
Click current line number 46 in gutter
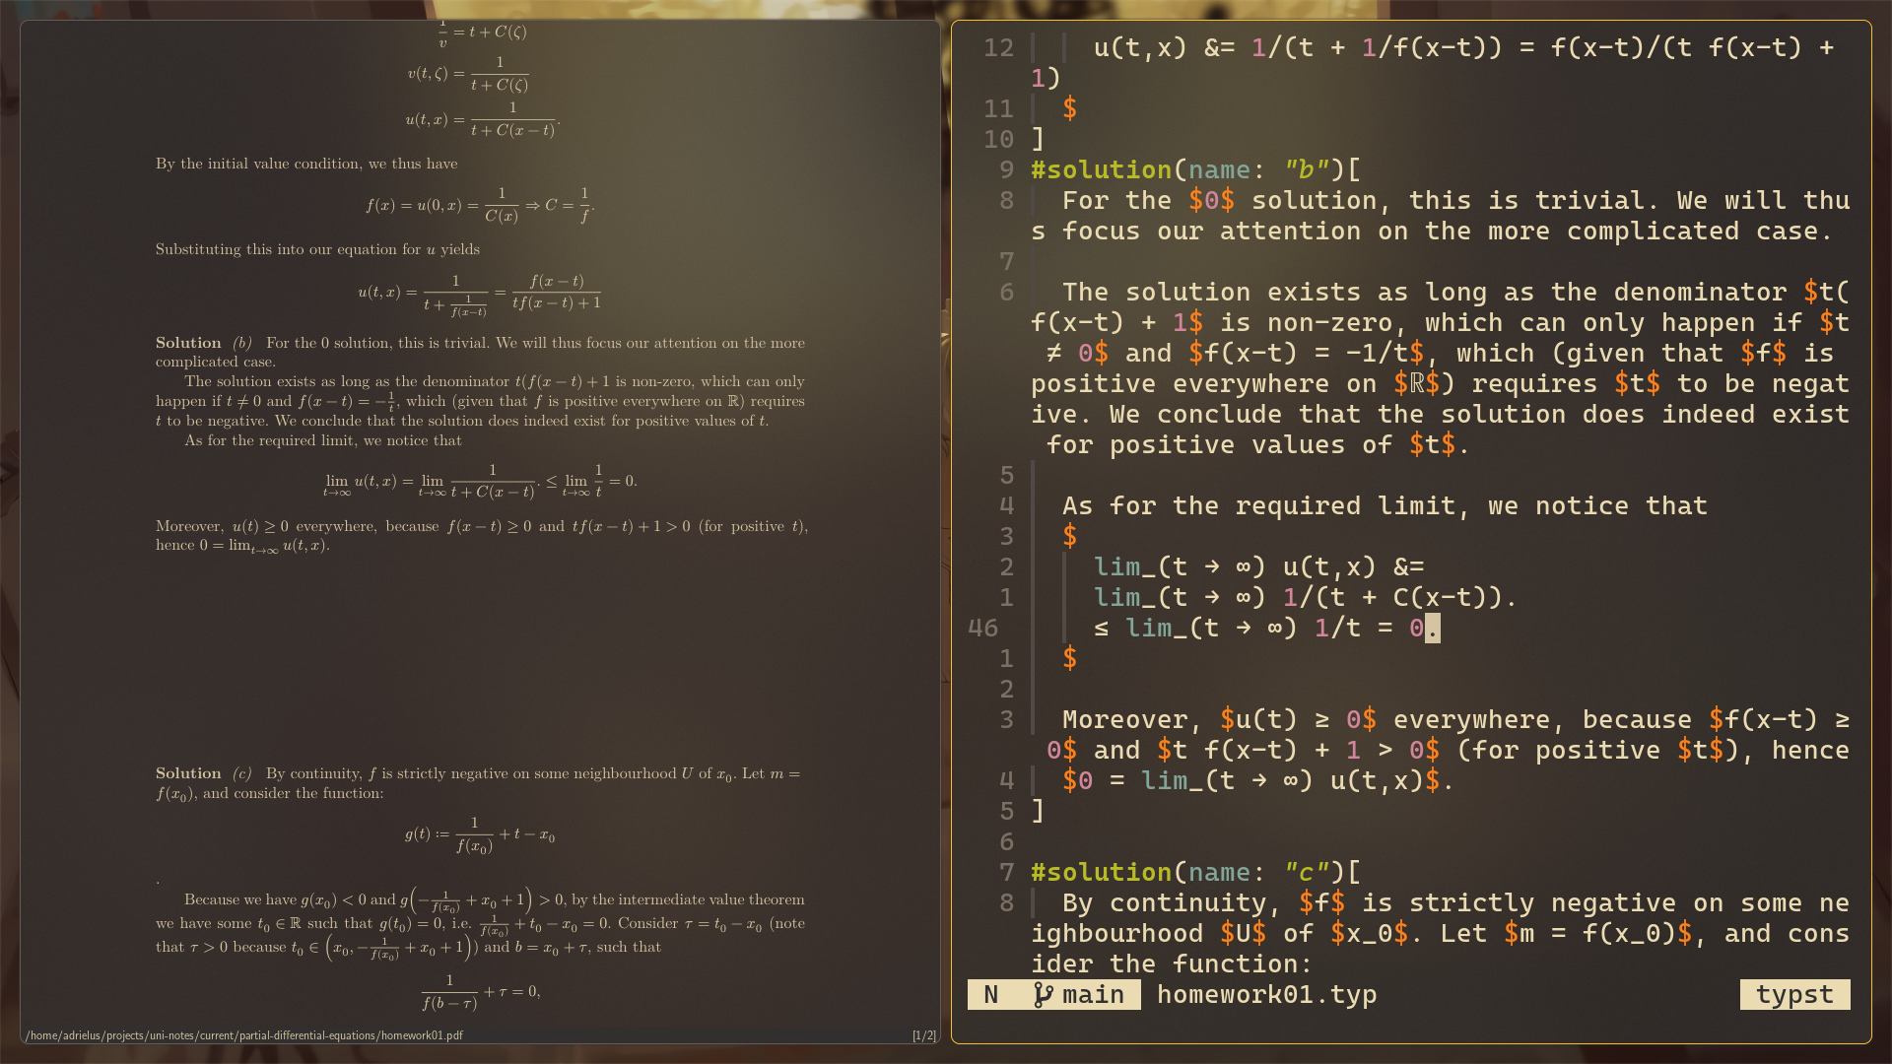[x=982, y=628]
